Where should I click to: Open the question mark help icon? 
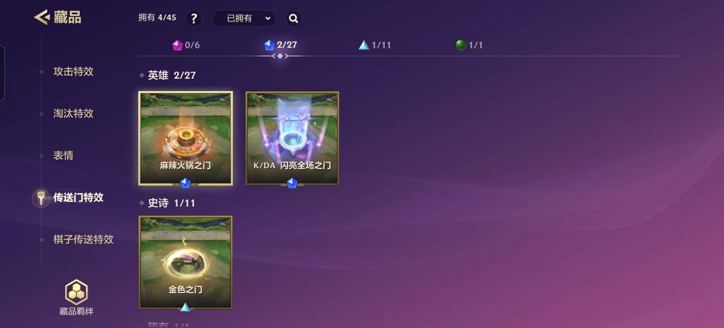pyautogui.click(x=194, y=19)
